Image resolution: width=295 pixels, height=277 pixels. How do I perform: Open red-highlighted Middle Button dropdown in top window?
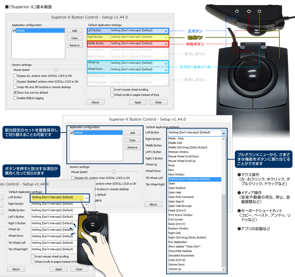click(x=139, y=44)
